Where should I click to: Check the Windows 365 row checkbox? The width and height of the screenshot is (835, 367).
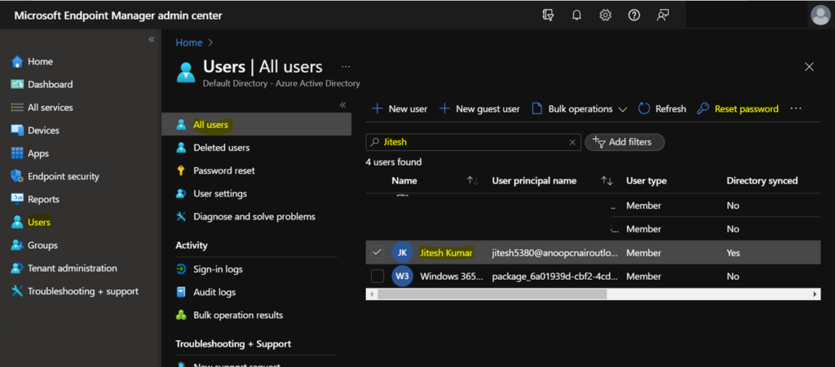pyautogui.click(x=377, y=276)
